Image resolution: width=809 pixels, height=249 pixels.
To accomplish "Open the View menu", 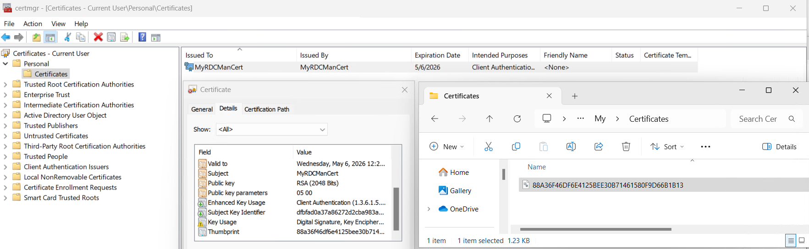I will coord(58,23).
